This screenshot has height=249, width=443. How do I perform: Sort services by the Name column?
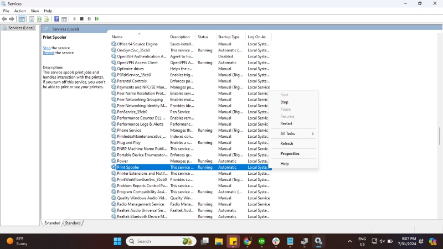pyautogui.click(x=138, y=37)
